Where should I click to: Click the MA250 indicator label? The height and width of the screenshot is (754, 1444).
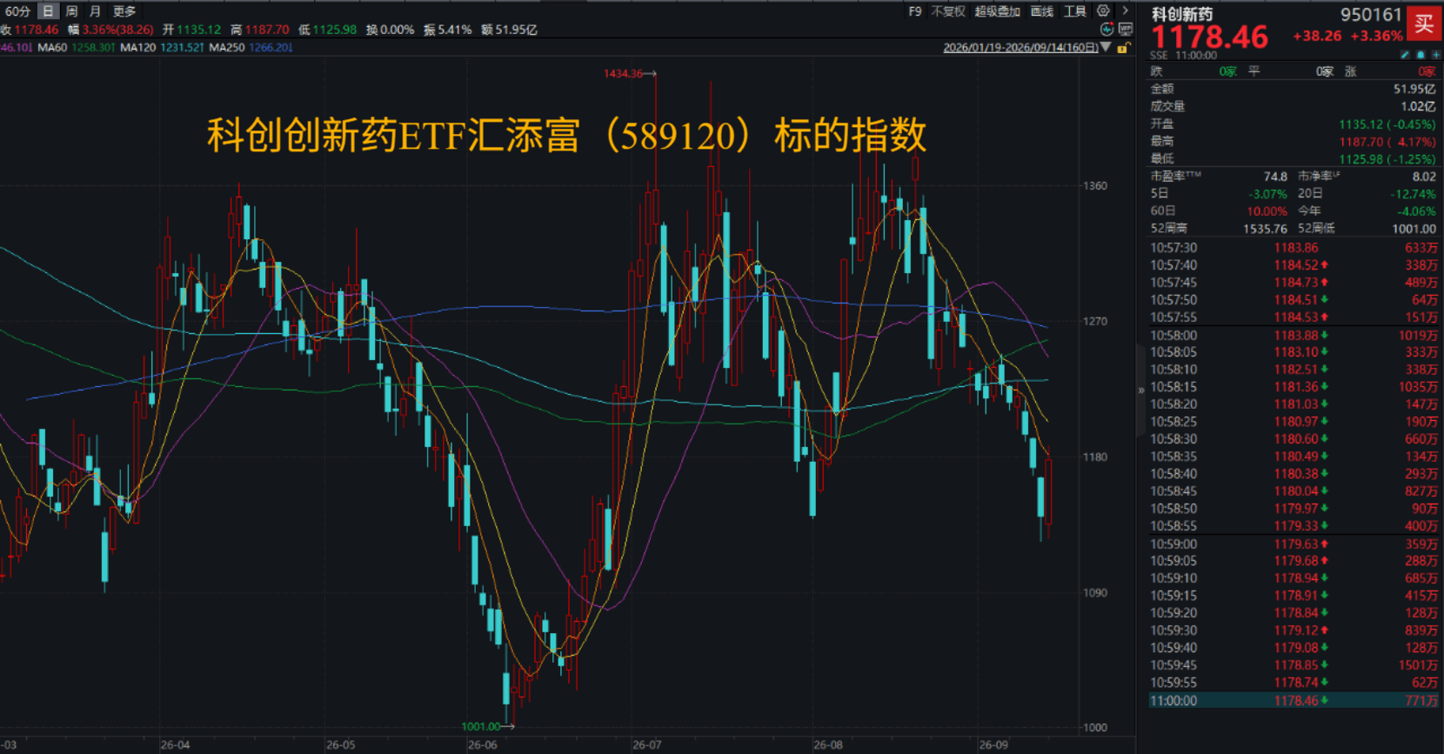click(x=227, y=48)
